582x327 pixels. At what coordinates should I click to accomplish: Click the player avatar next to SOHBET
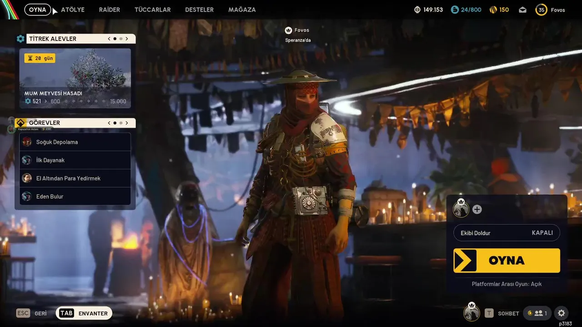(472, 312)
